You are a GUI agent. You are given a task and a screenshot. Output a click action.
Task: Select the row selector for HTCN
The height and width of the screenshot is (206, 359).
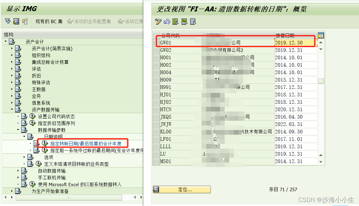[156, 109]
